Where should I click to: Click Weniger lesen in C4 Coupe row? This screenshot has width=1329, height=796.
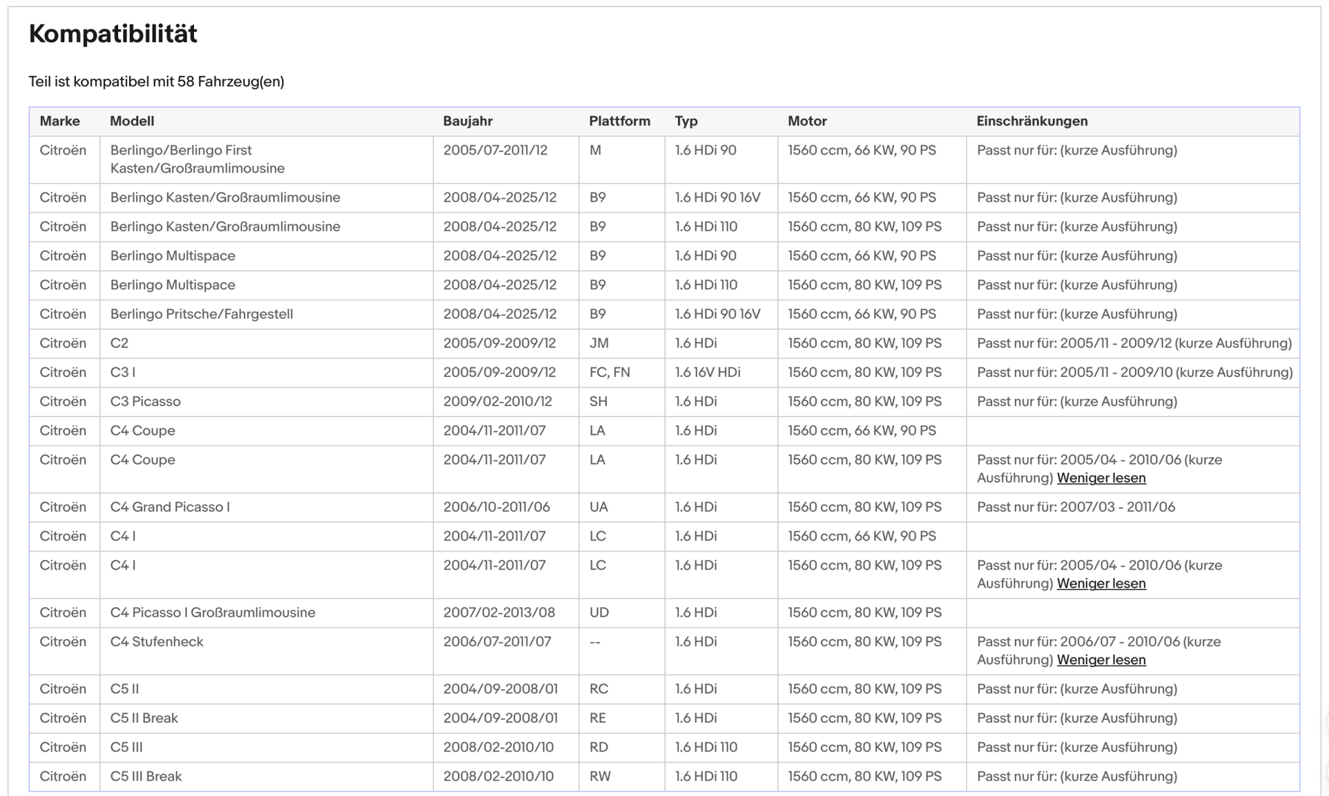click(1100, 478)
